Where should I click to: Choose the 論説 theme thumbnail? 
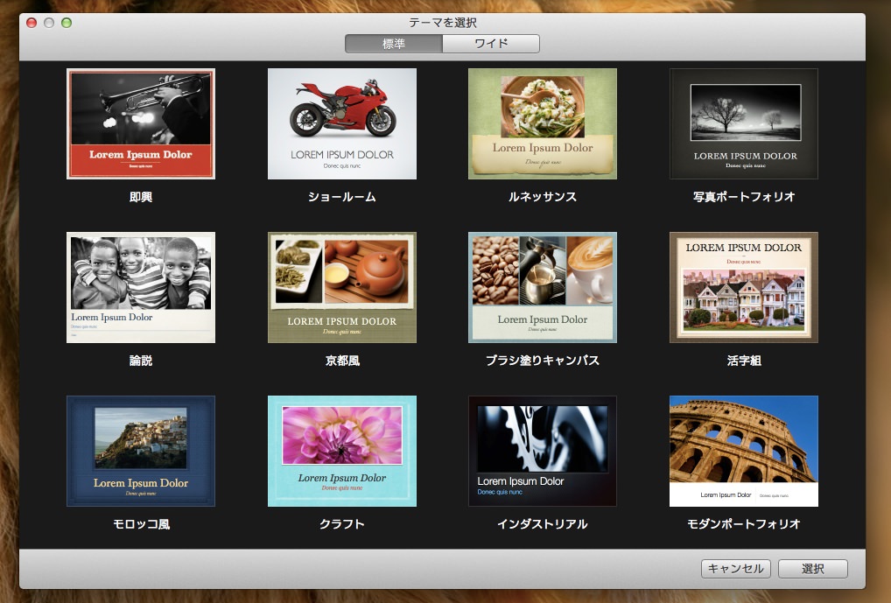(x=140, y=287)
